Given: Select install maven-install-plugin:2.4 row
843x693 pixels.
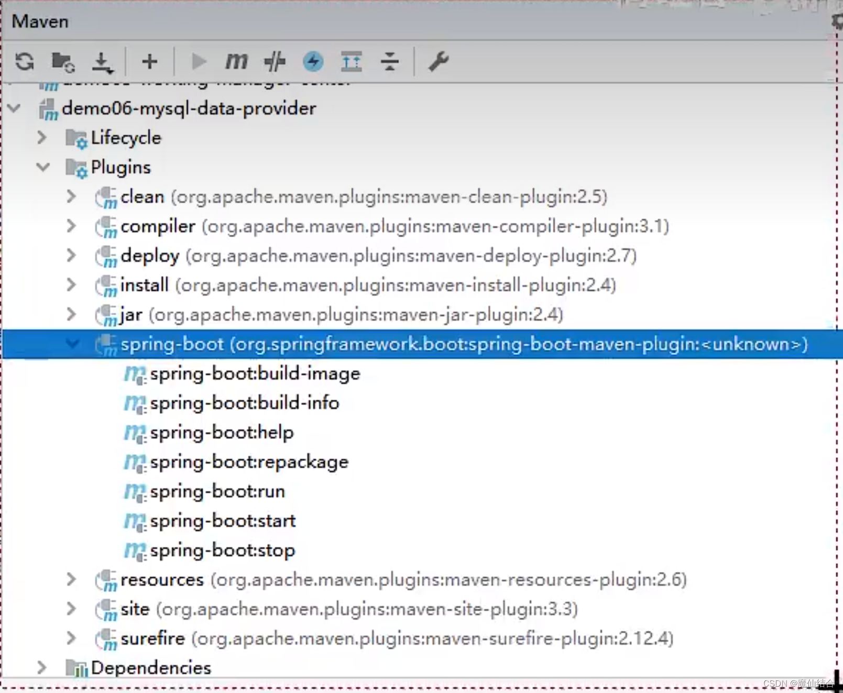Looking at the screenshot, I should (x=368, y=285).
